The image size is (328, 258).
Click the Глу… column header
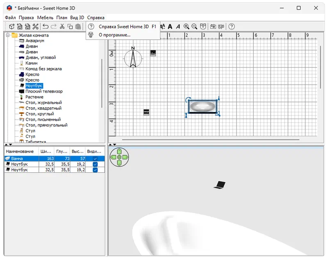[x=62, y=151]
